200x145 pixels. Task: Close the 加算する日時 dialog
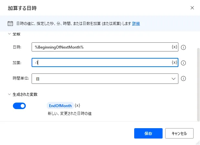tap(192, 8)
